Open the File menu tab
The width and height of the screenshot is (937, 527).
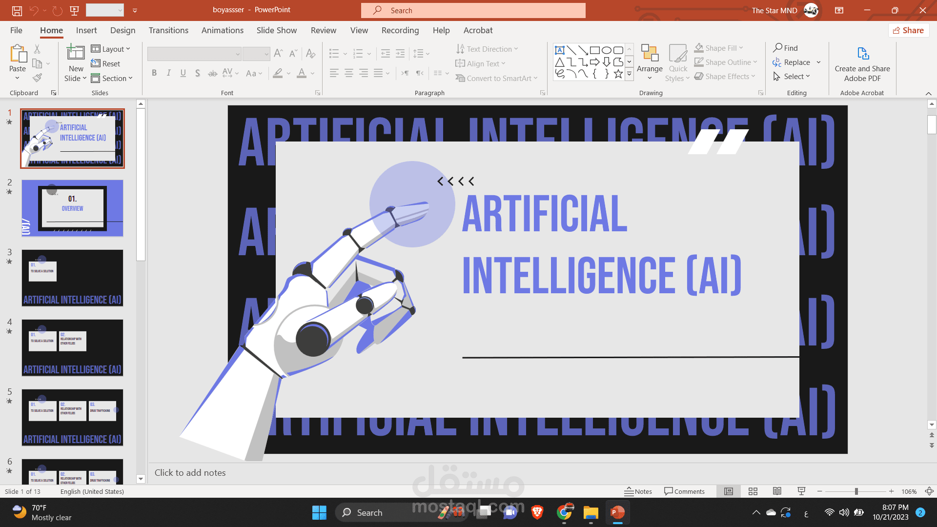point(16,30)
